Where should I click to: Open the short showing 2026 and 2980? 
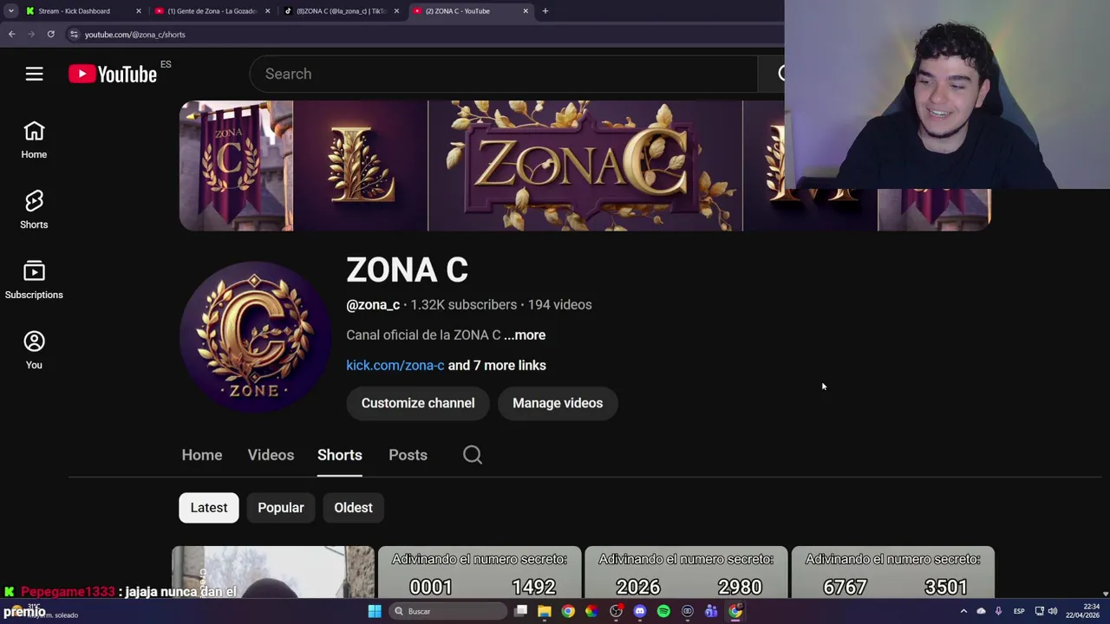[x=686, y=572]
